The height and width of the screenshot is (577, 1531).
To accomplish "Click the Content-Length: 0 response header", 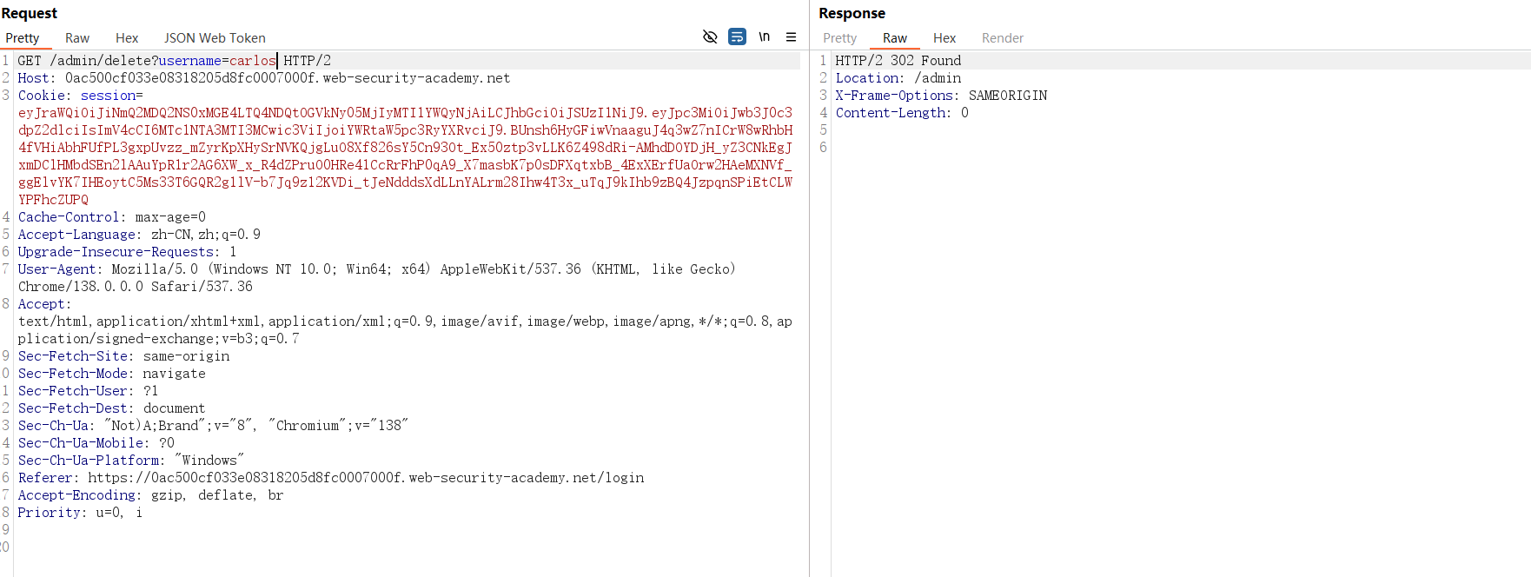I will click(x=902, y=113).
